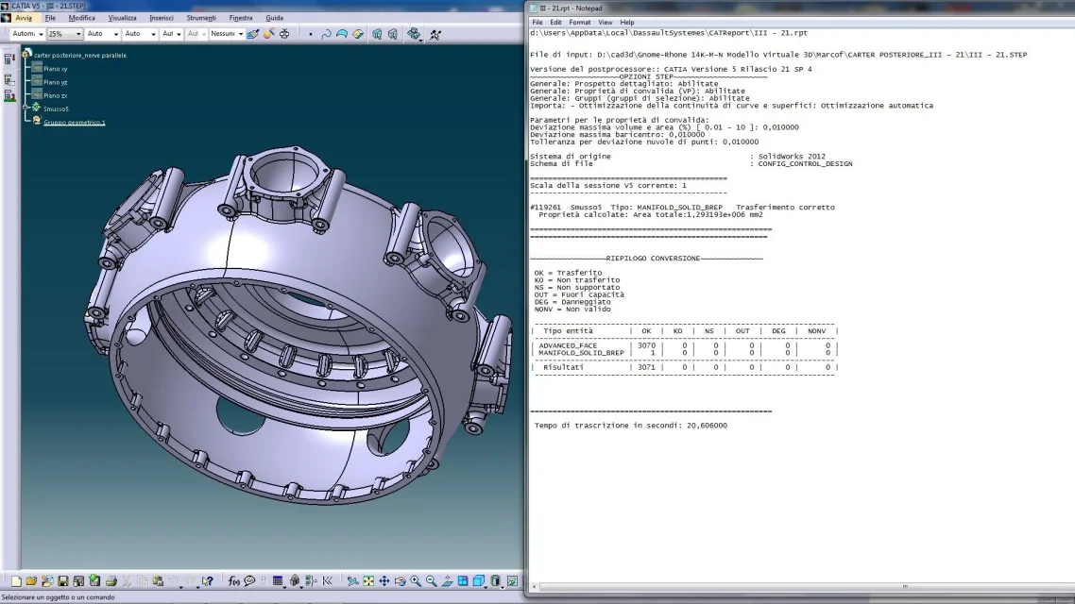Open a file with the folder icon
This screenshot has width=1075, height=604.
(31, 581)
